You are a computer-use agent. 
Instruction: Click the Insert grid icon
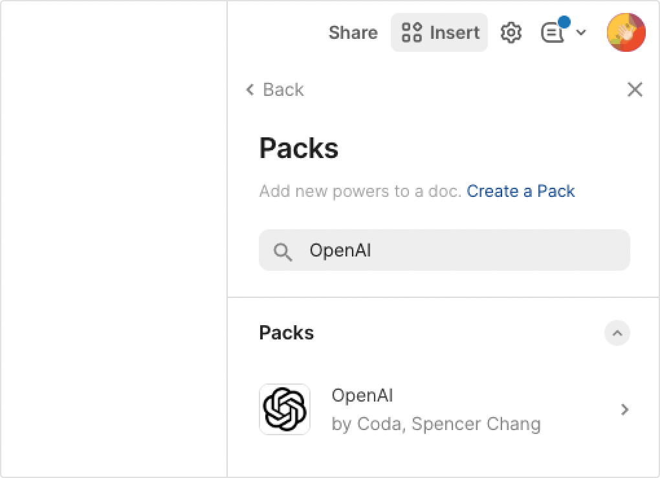[x=412, y=32]
